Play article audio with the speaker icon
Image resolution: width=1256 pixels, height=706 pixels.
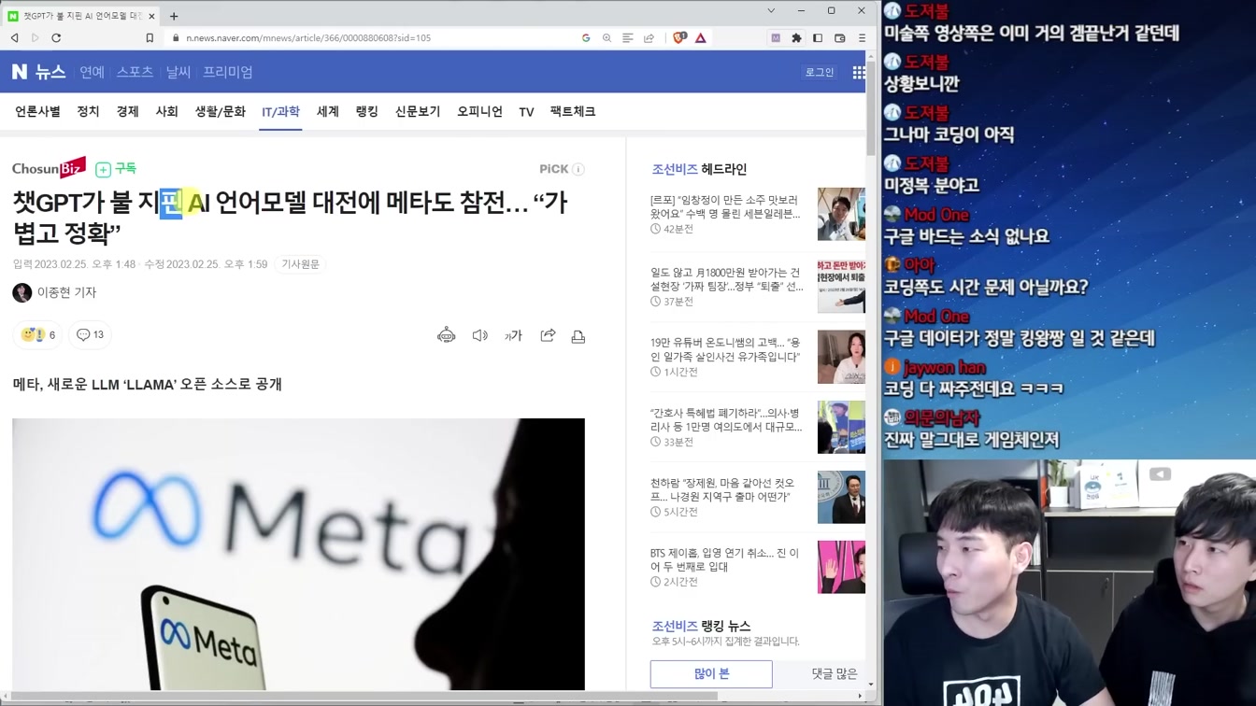(479, 335)
